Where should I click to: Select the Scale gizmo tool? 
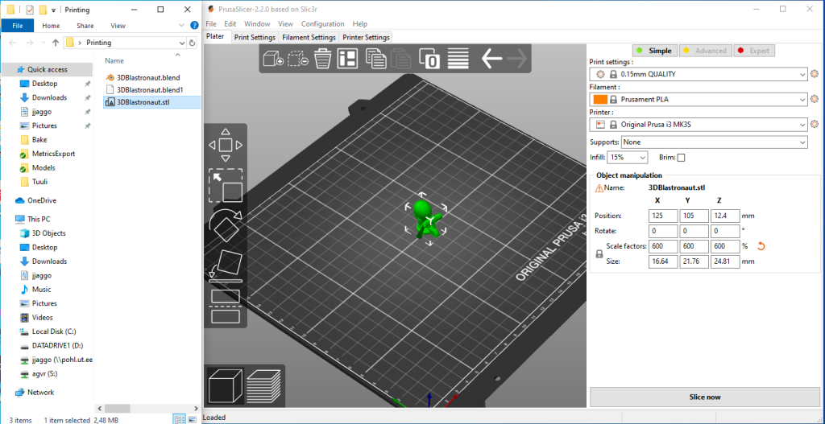coord(226,186)
